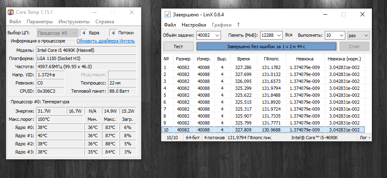Click the platform field LGA 1150 (Socket H3)
The image size is (387, 178).
point(86,58)
